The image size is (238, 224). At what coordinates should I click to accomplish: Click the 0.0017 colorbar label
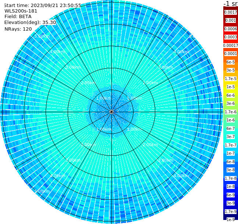click(x=231, y=12)
